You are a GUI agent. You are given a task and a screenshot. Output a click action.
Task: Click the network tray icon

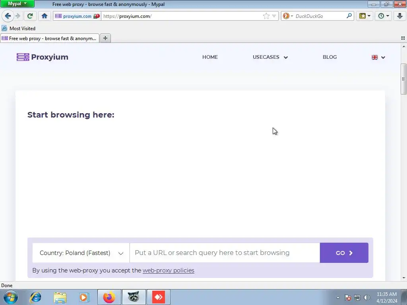click(357, 297)
